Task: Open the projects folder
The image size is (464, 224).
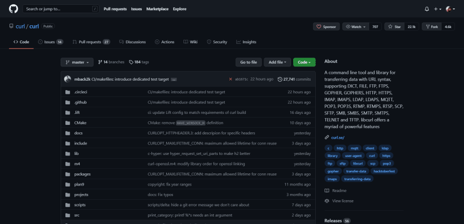Action: 81,194
